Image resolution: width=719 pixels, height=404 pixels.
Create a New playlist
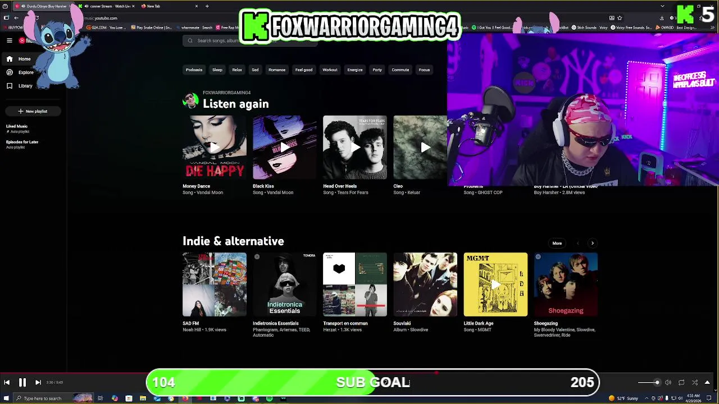[33, 111]
